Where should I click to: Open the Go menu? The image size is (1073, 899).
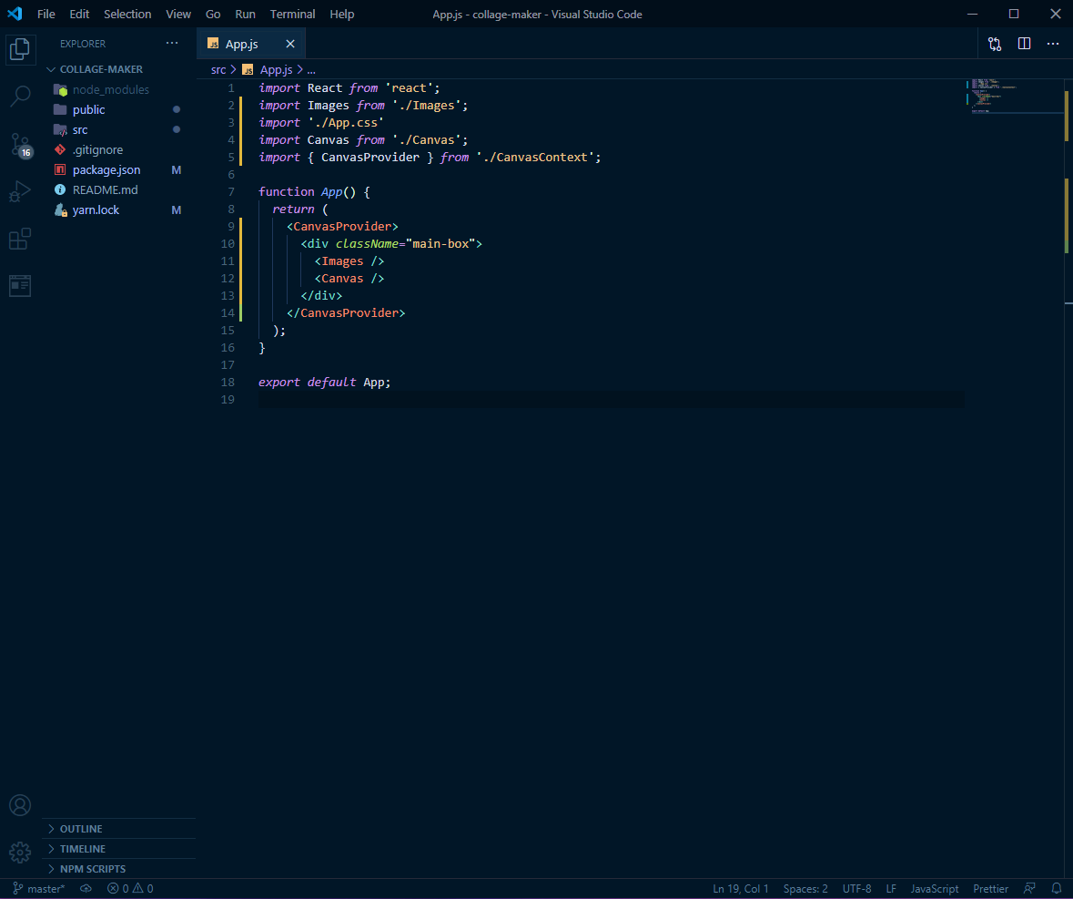coord(213,14)
